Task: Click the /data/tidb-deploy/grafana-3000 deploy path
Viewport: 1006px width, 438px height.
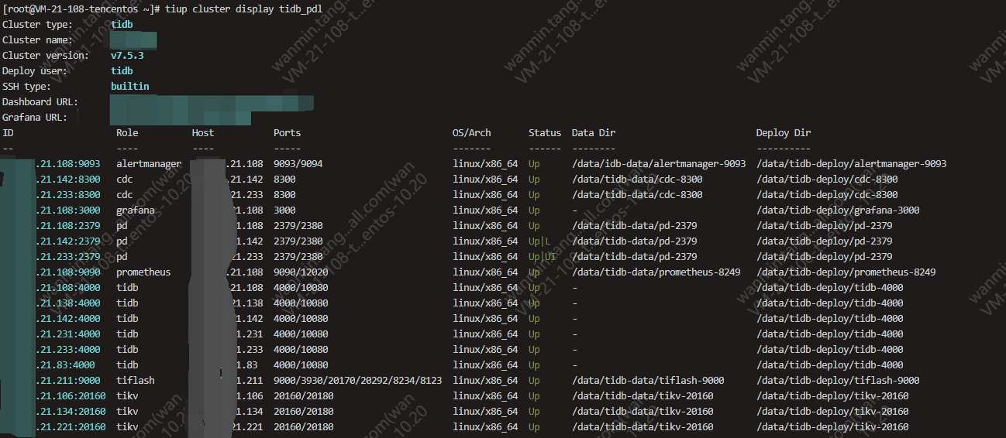Action: point(832,210)
